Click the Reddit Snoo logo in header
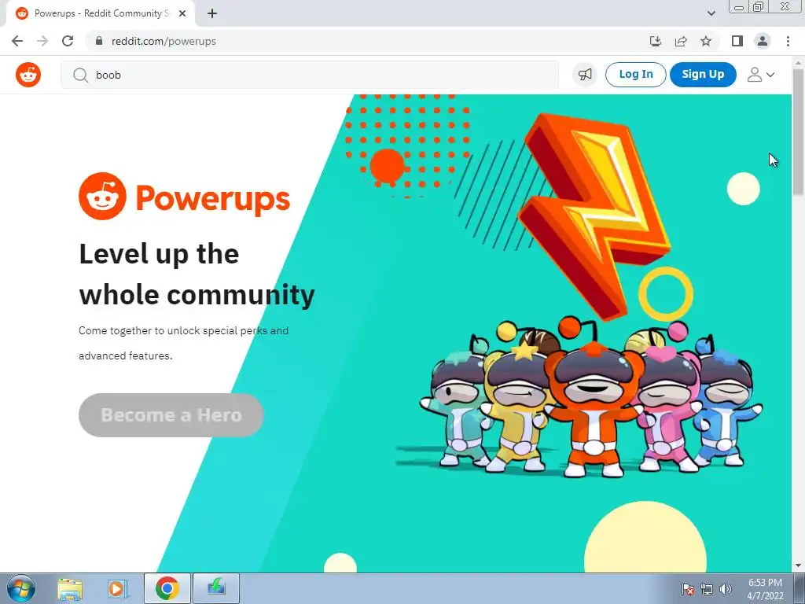This screenshot has width=805, height=604. pos(28,75)
